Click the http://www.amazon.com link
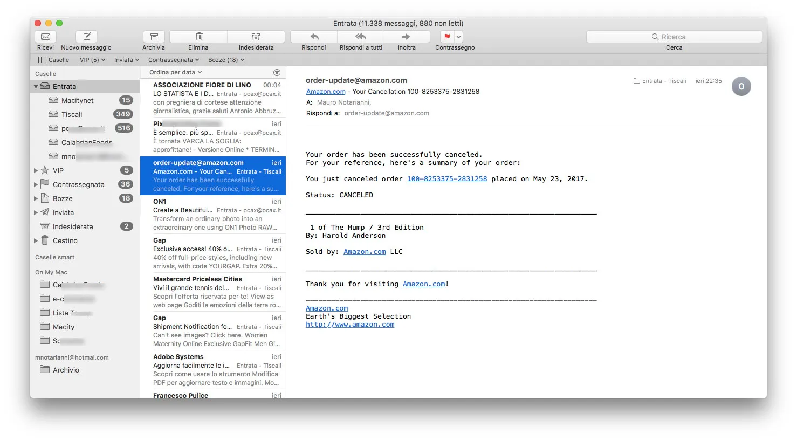Screen dimensions: 797x441 (x=349, y=324)
